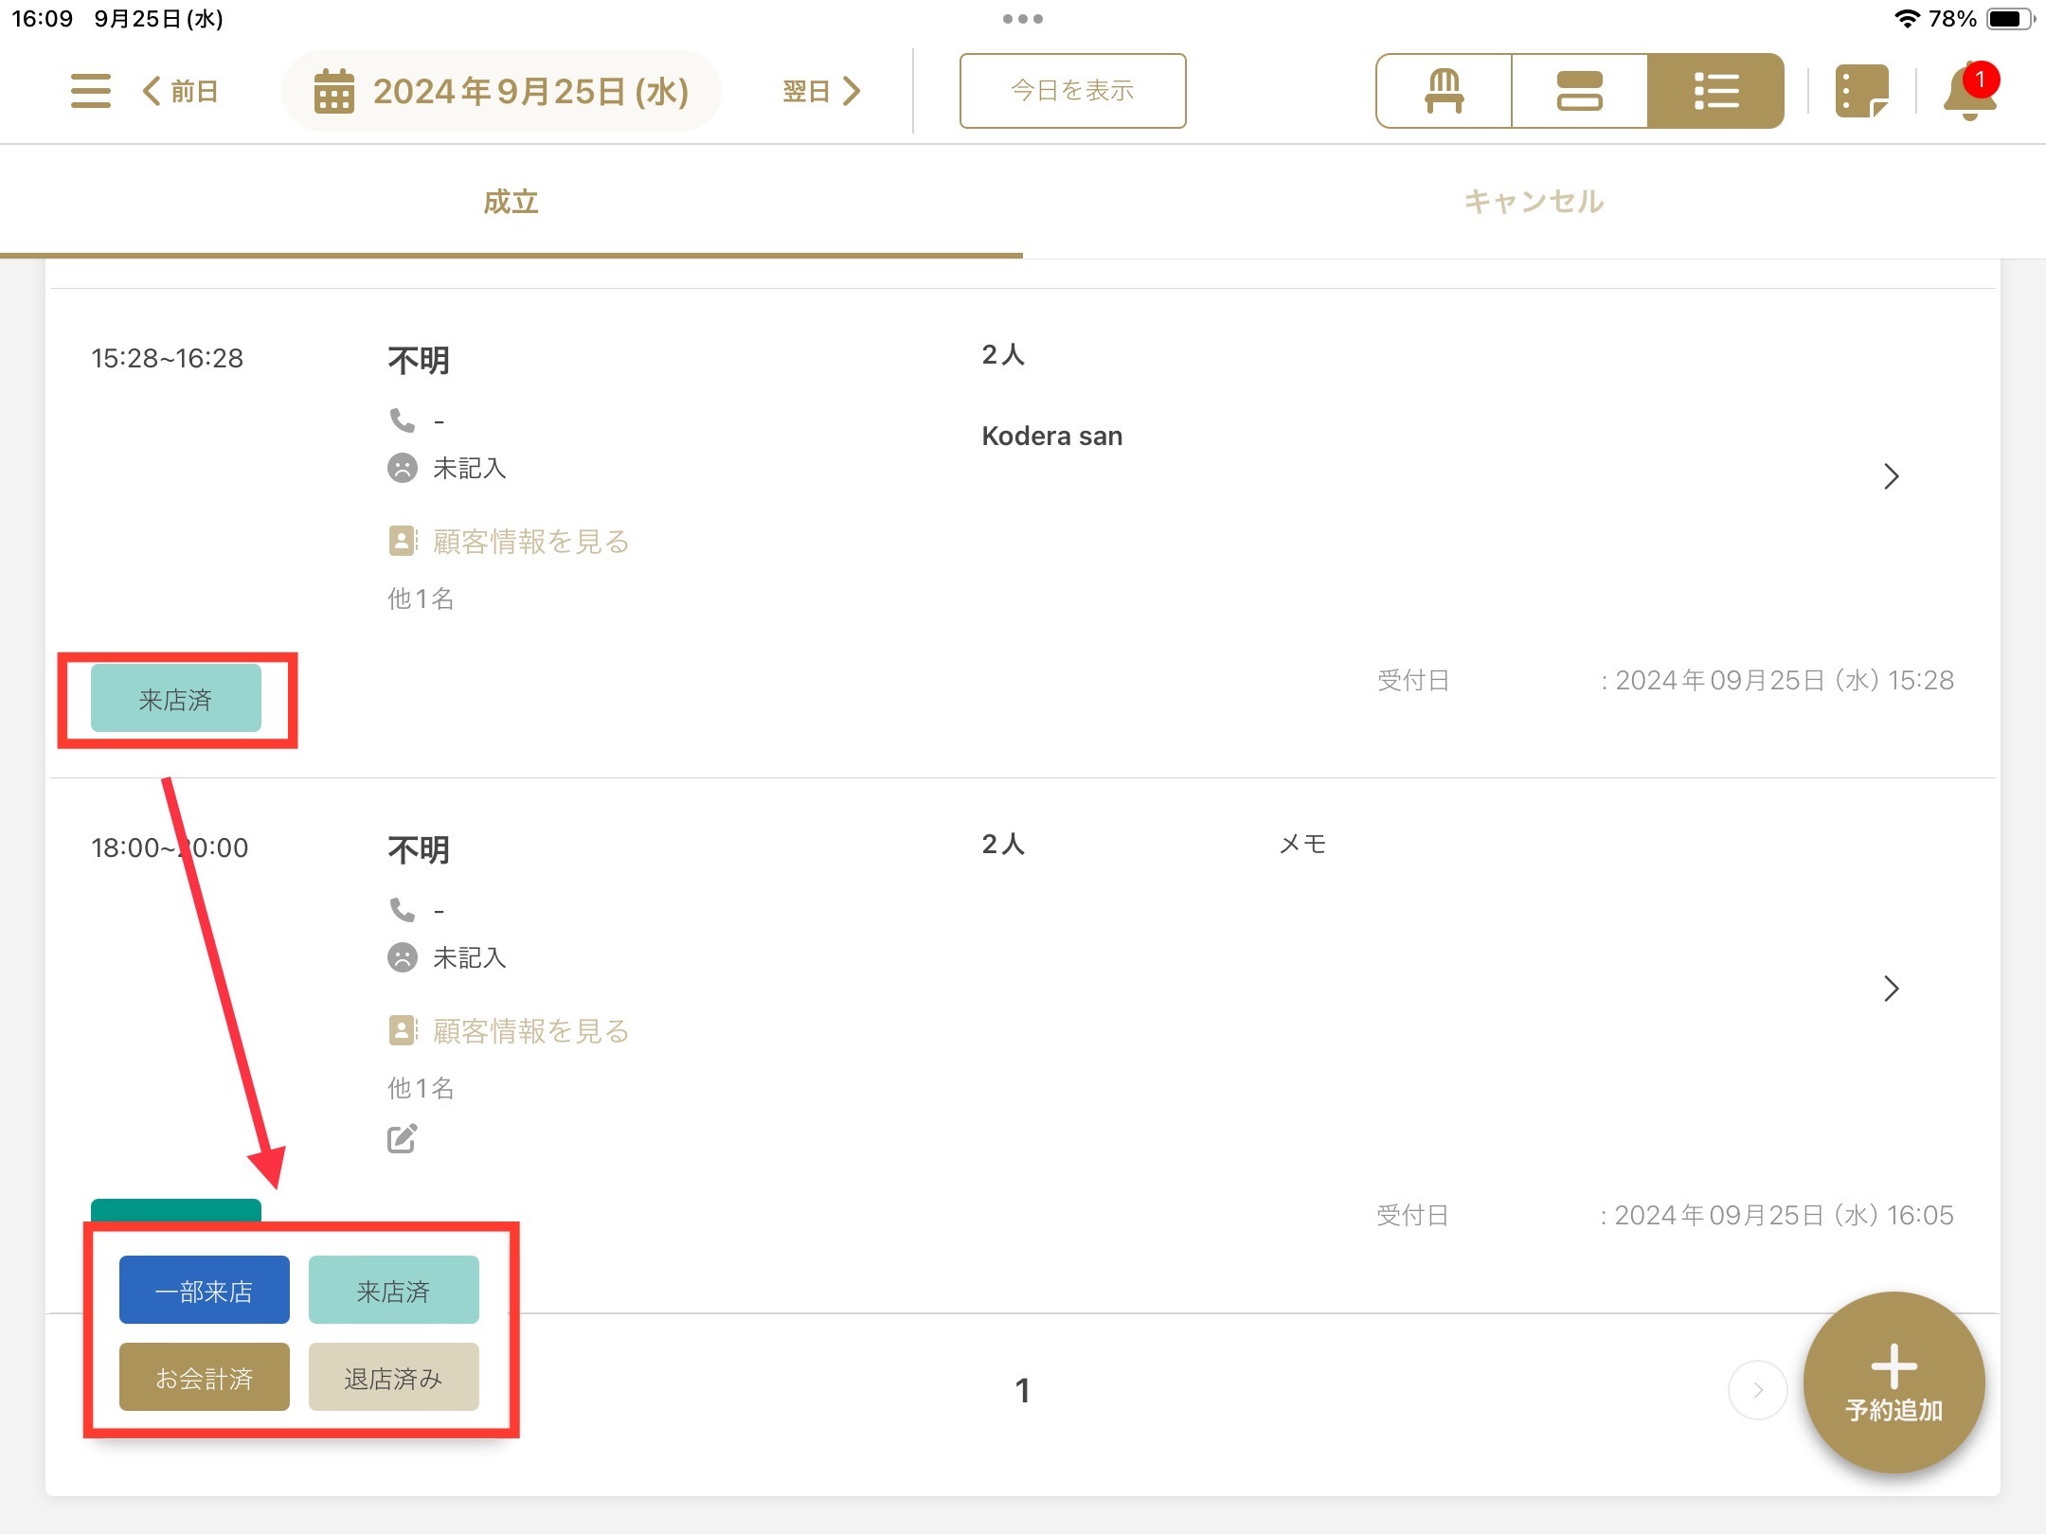Tap メモ label in 18:00 reservation

coord(1302,844)
